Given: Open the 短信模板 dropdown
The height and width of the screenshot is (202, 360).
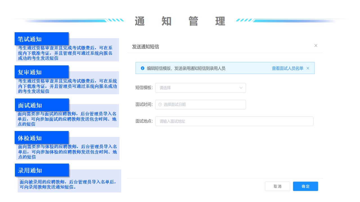Looking at the screenshot, I should click(200, 88).
